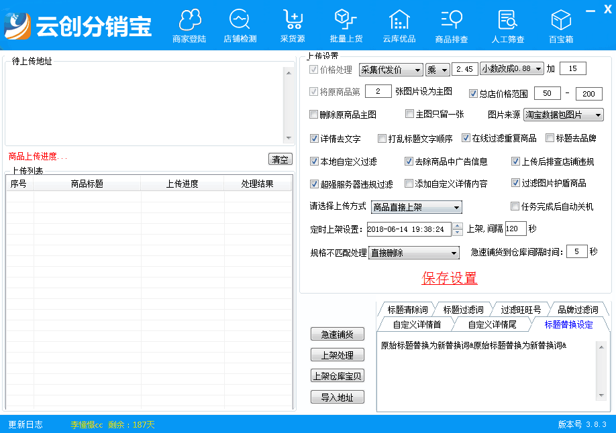The width and height of the screenshot is (616, 433).
Task: Click the 导入地址 import button
Action: tap(337, 397)
